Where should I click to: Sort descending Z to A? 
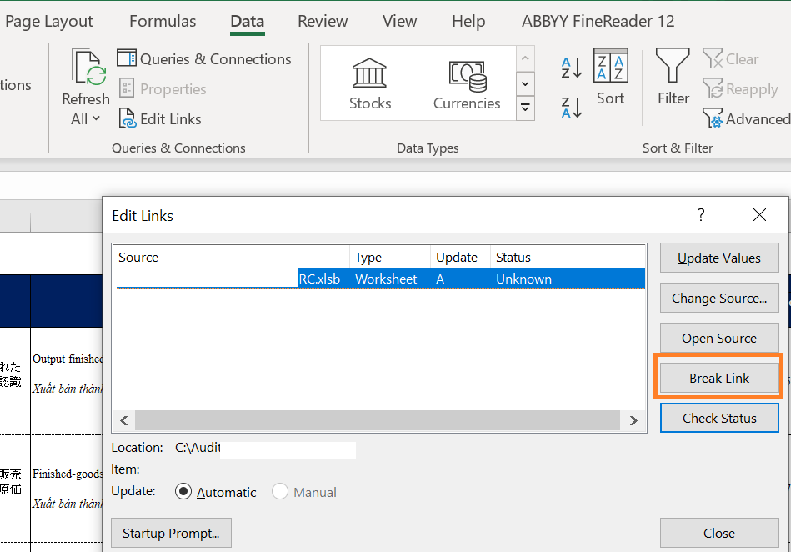point(572,108)
